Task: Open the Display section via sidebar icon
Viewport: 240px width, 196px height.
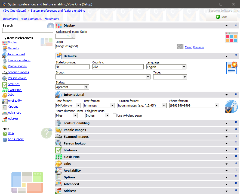Action: [x=5, y=42]
